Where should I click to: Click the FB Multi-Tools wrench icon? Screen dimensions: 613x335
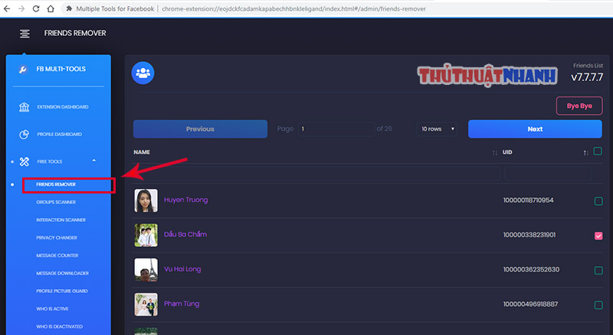[x=23, y=70]
